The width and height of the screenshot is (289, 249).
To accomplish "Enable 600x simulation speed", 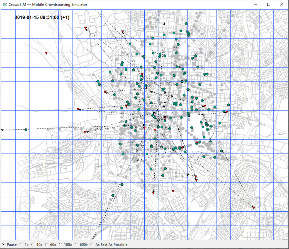I will coord(76,244).
